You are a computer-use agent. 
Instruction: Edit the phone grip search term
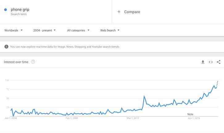pos(20,10)
